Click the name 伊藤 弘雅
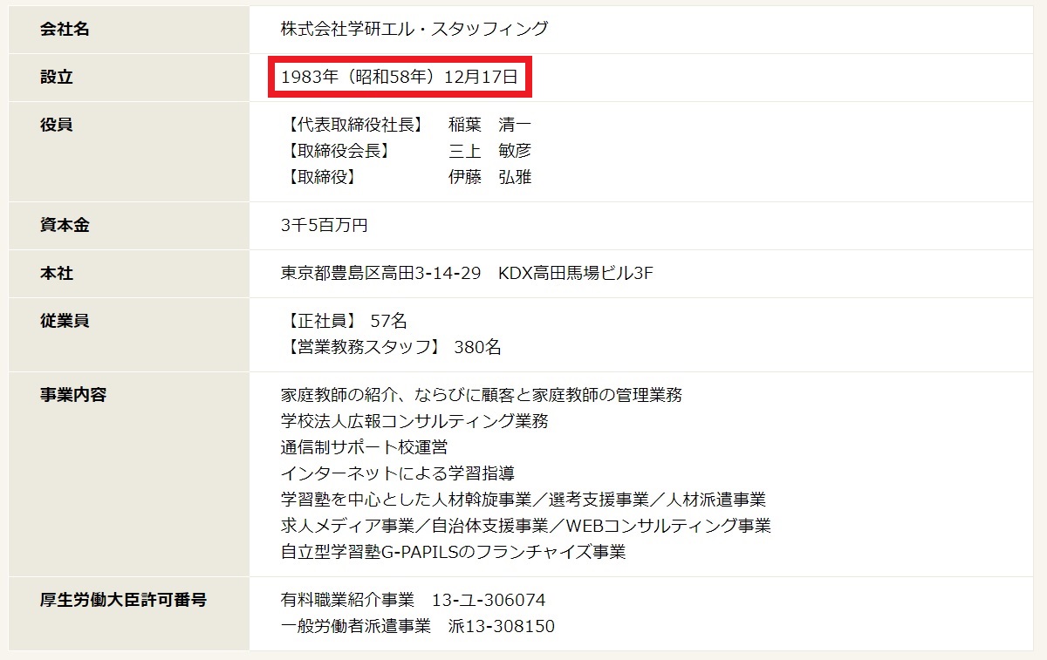 click(x=489, y=177)
